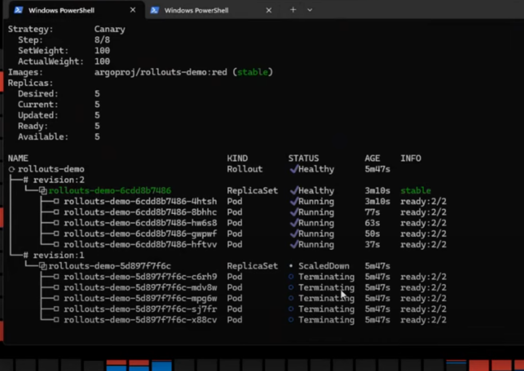
Task: Click pod rollouts-demo-5d897f7f6c-x88cv name
Action: pyautogui.click(x=140, y=320)
